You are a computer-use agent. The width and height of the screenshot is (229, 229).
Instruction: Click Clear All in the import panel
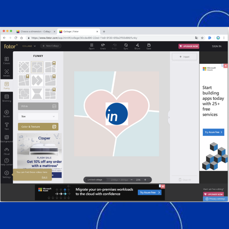pyautogui.click(x=185, y=180)
